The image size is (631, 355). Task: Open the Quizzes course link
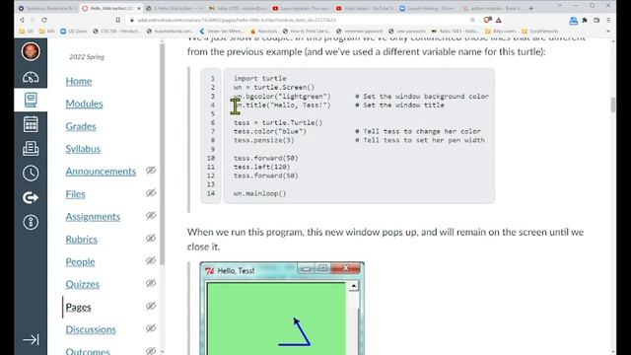pos(83,284)
